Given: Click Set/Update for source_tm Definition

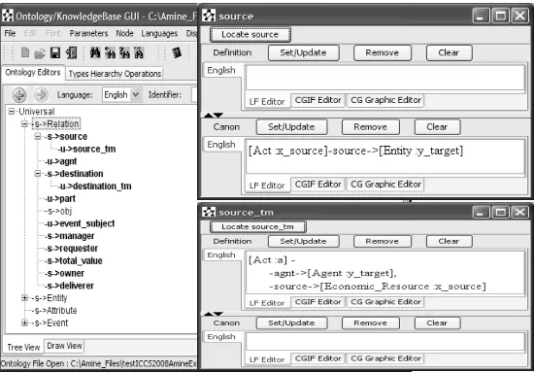Looking at the screenshot, I should tap(303, 241).
